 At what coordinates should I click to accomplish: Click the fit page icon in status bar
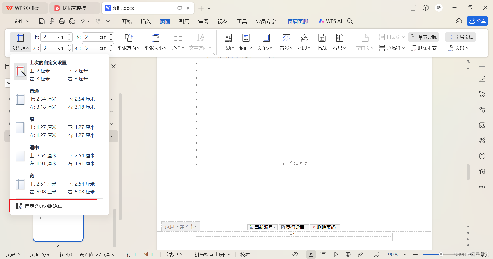click(x=376, y=254)
